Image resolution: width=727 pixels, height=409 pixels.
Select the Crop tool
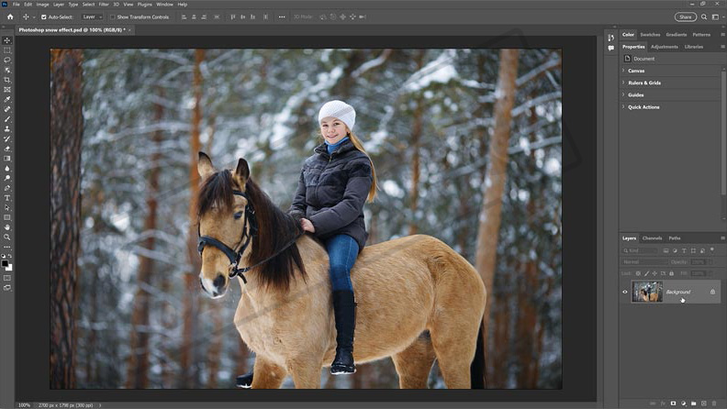click(x=7, y=80)
